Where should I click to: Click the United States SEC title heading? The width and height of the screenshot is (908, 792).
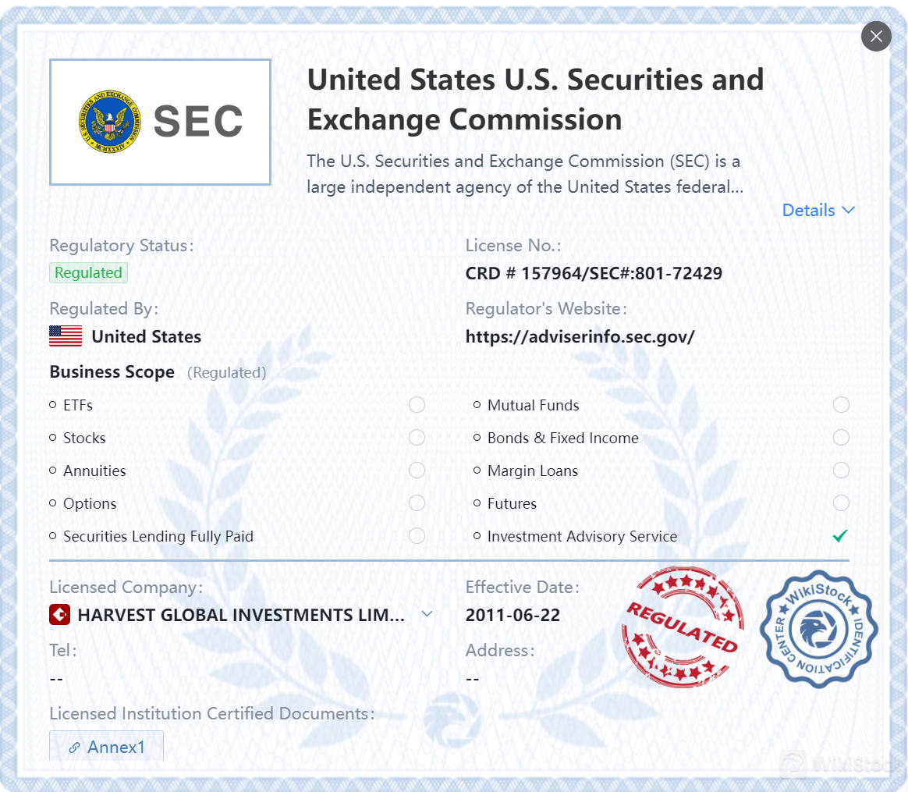coord(535,99)
